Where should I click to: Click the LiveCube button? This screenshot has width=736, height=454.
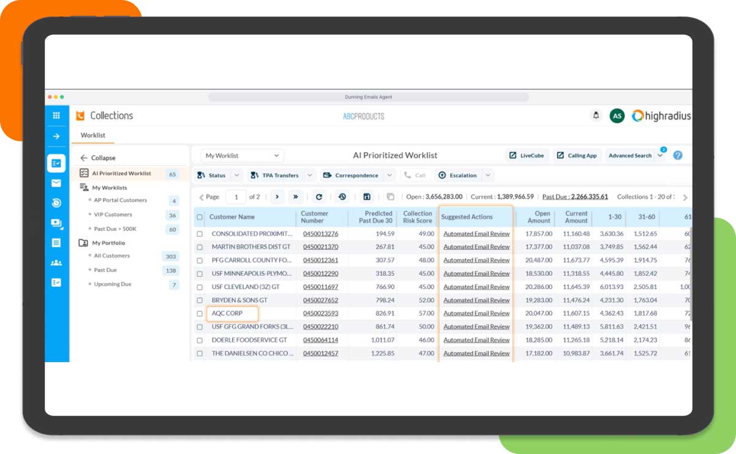coord(527,156)
